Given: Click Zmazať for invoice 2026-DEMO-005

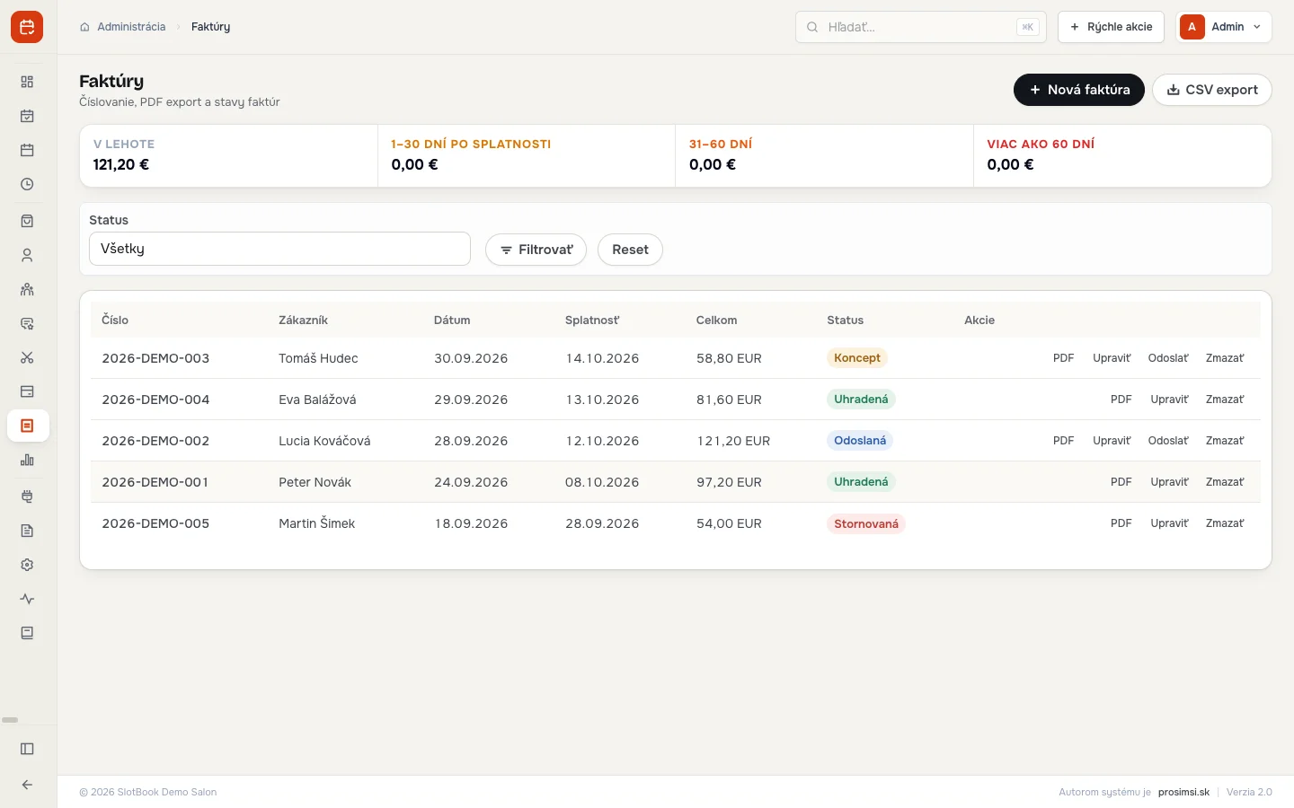Looking at the screenshot, I should [x=1225, y=523].
